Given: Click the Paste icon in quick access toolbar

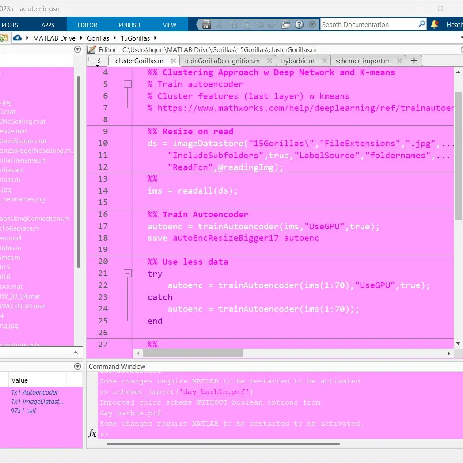Looking at the screenshot, I should pos(246,24).
